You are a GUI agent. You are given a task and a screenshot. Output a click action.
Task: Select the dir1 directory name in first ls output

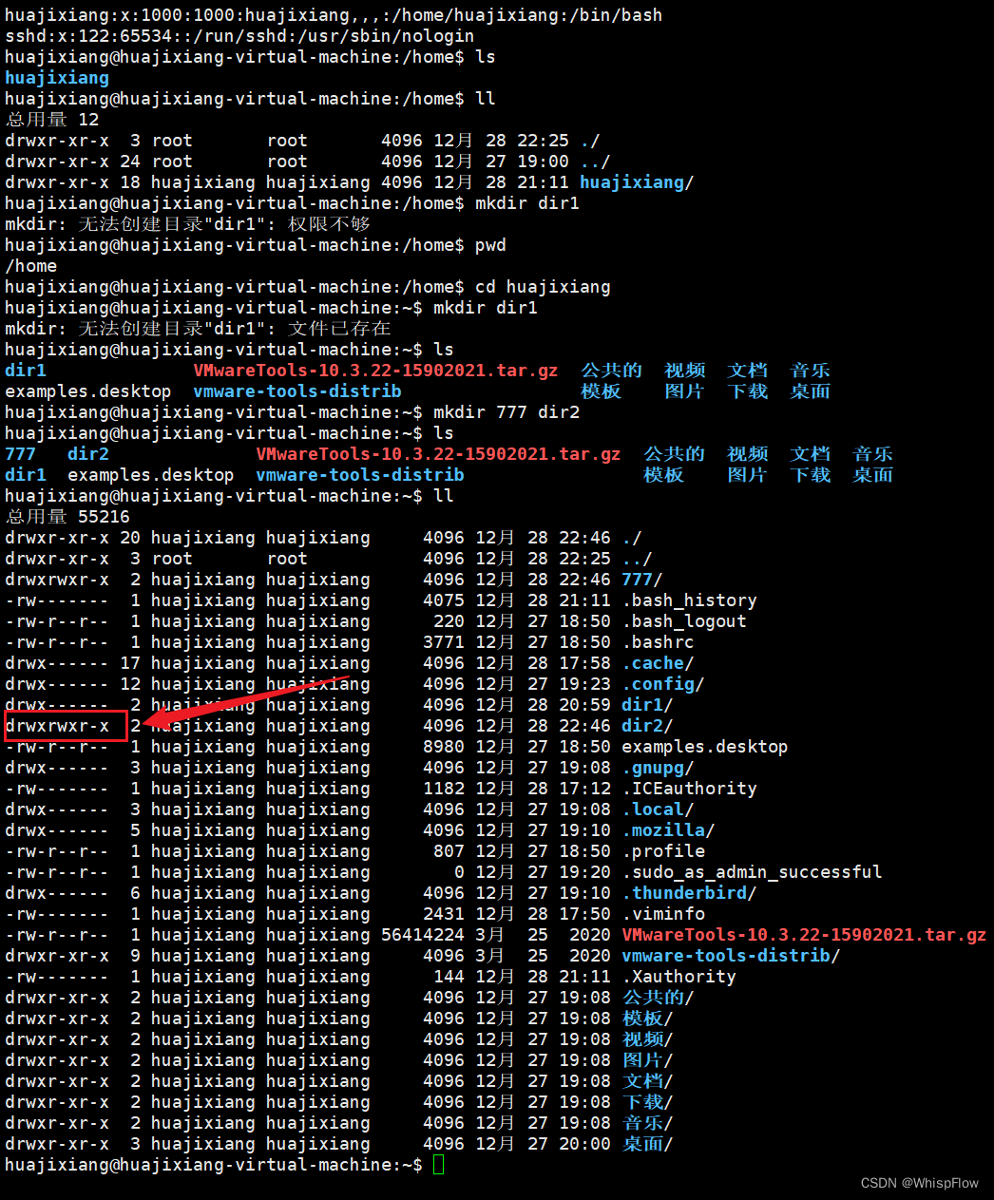pyautogui.click(x=25, y=370)
